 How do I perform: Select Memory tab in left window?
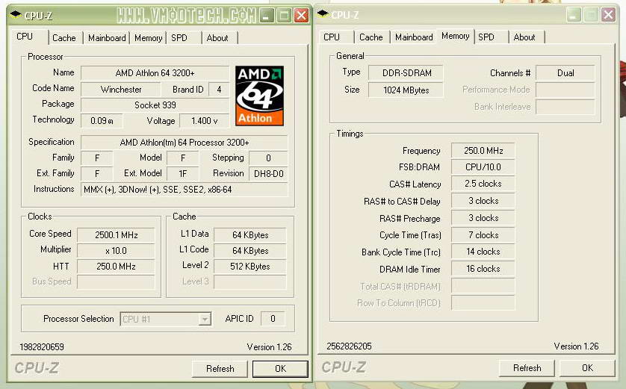tap(148, 38)
